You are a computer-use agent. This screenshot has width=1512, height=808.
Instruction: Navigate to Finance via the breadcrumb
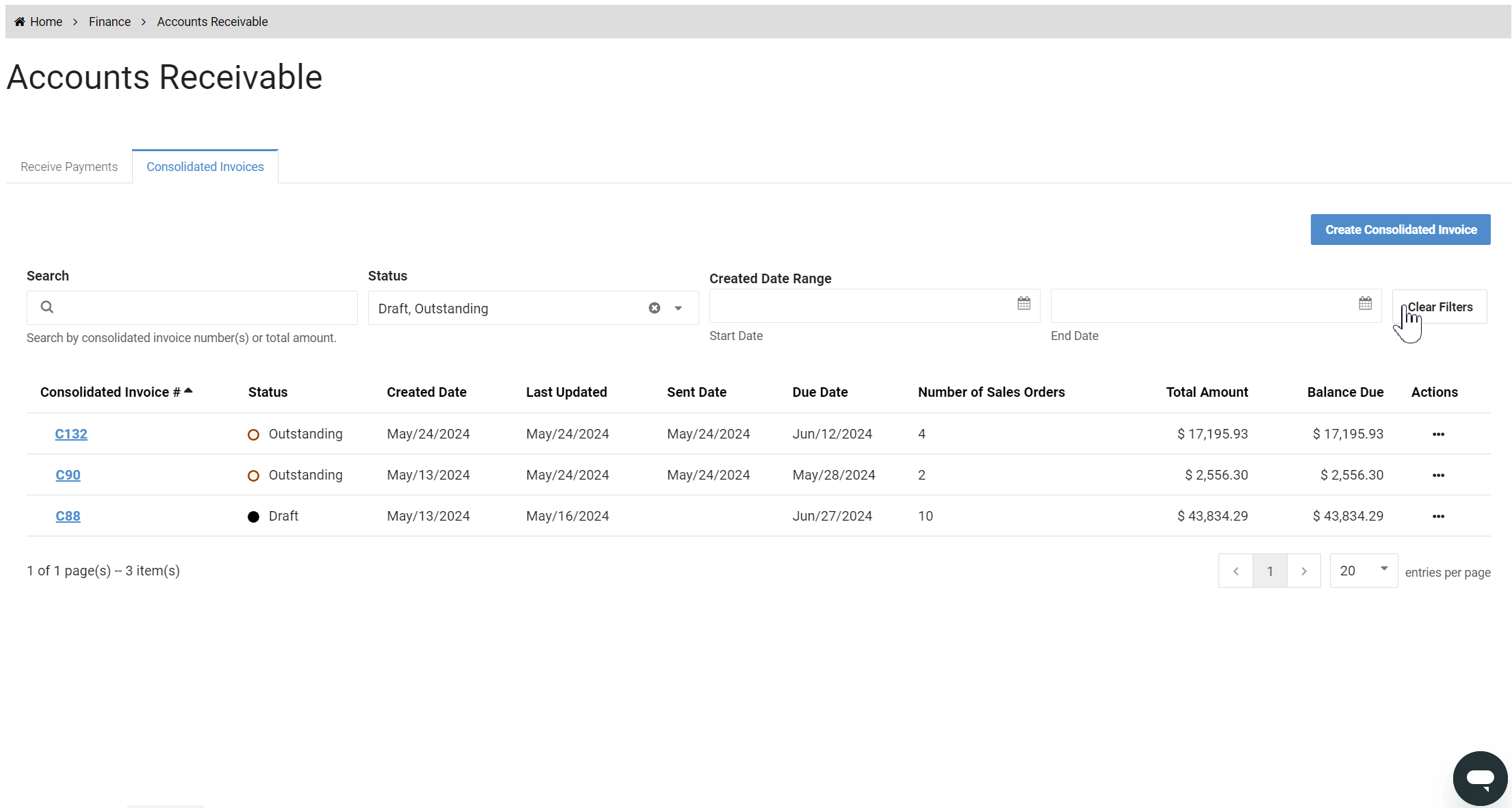coord(109,21)
